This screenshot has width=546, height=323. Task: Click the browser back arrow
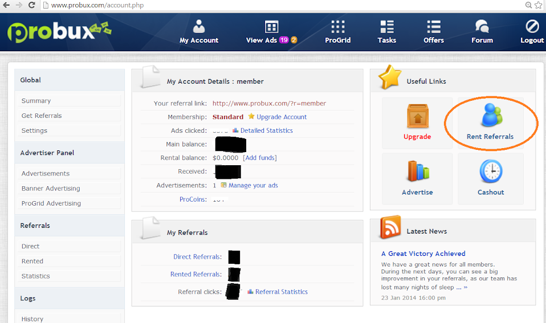(6, 5)
